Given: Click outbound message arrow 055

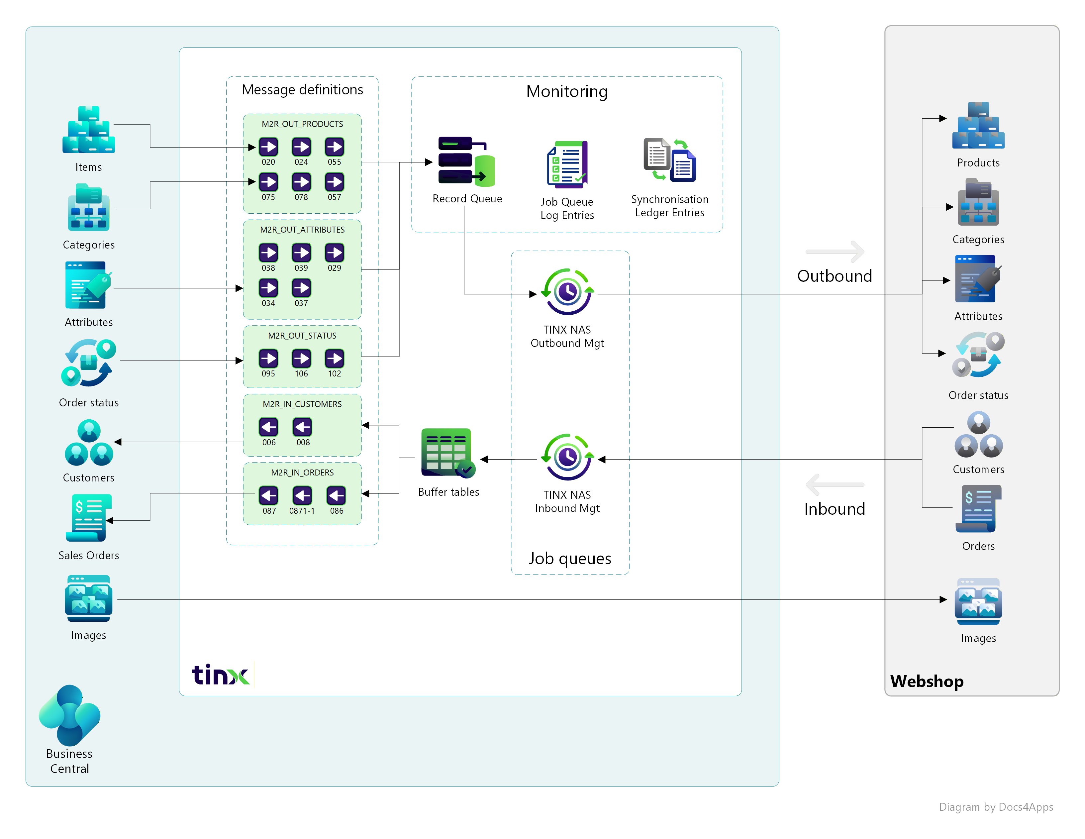Looking at the screenshot, I should (334, 147).
